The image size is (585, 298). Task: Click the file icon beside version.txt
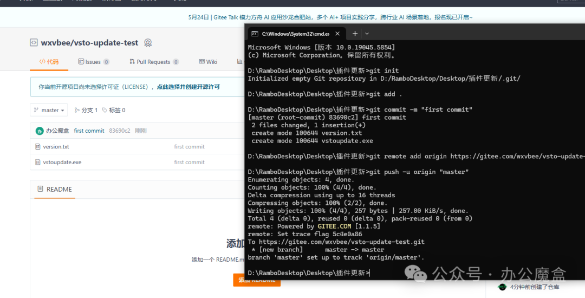click(37, 147)
